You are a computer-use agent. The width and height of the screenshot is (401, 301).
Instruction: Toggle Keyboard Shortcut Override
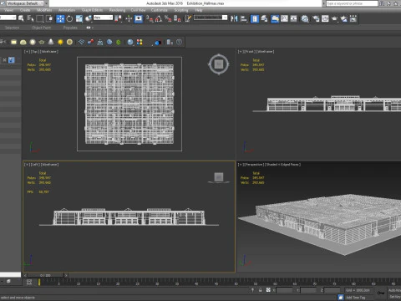click(x=139, y=18)
